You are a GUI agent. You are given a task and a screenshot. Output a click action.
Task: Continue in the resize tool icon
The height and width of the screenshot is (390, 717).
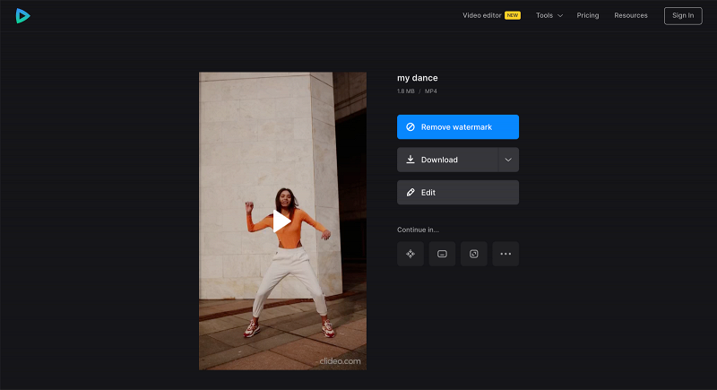click(474, 254)
